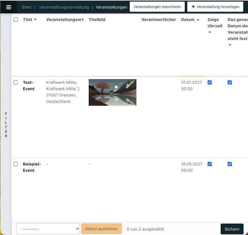Click Aktion ausführen button
Image resolution: width=248 pixels, height=235 pixels.
coord(101,229)
